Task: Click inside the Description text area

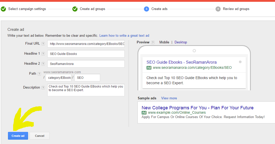Action: click(86, 90)
